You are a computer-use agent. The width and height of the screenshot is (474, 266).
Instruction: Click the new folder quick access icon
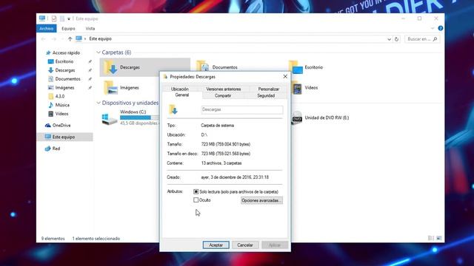62,18
